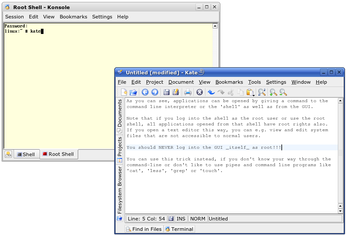Show the Find in Files panel
This screenshot has width=346, height=236.
pyautogui.click(x=144, y=229)
